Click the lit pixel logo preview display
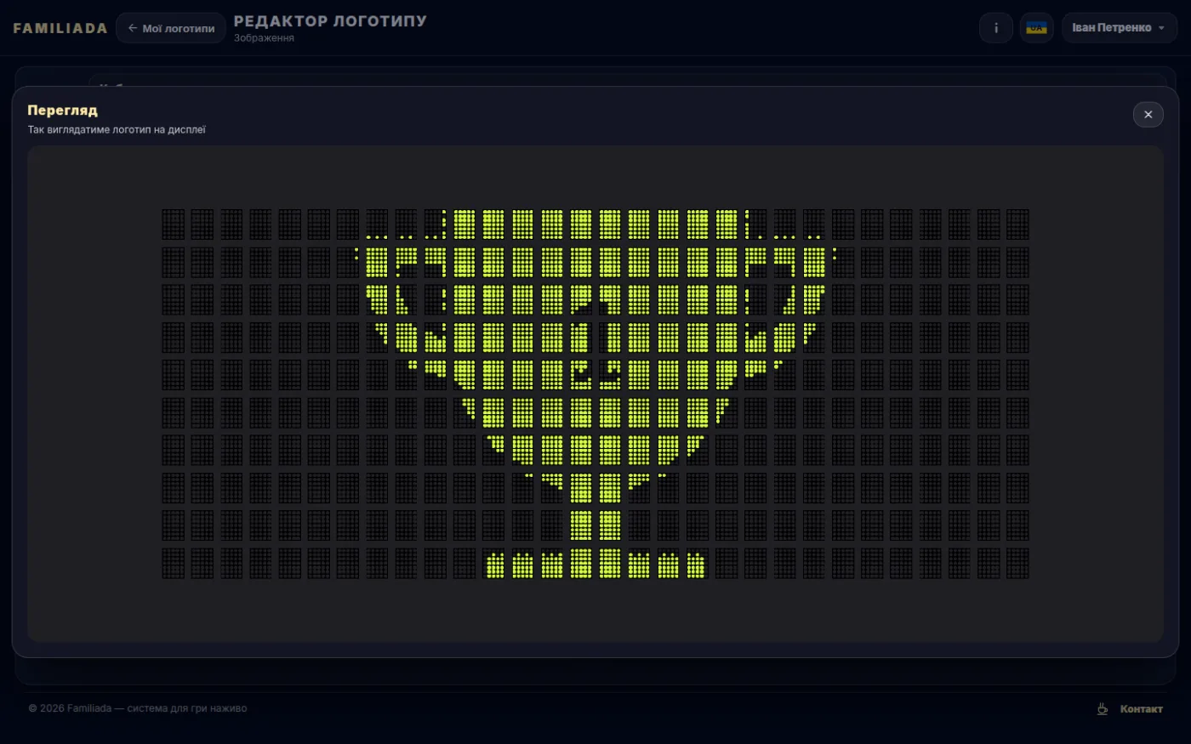The height and width of the screenshot is (744, 1191). coord(595,394)
